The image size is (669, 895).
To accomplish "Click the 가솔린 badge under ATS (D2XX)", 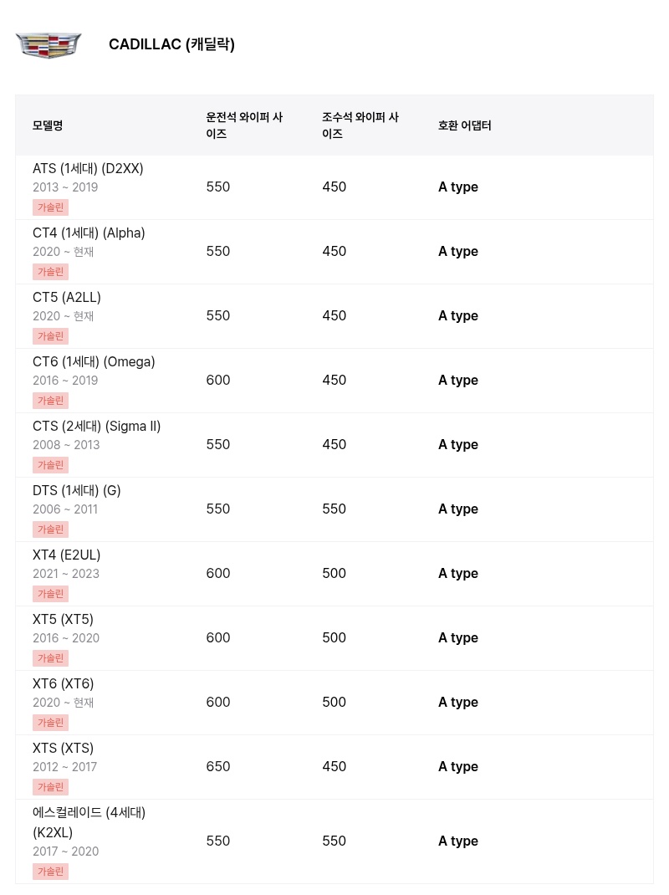I will point(50,207).
